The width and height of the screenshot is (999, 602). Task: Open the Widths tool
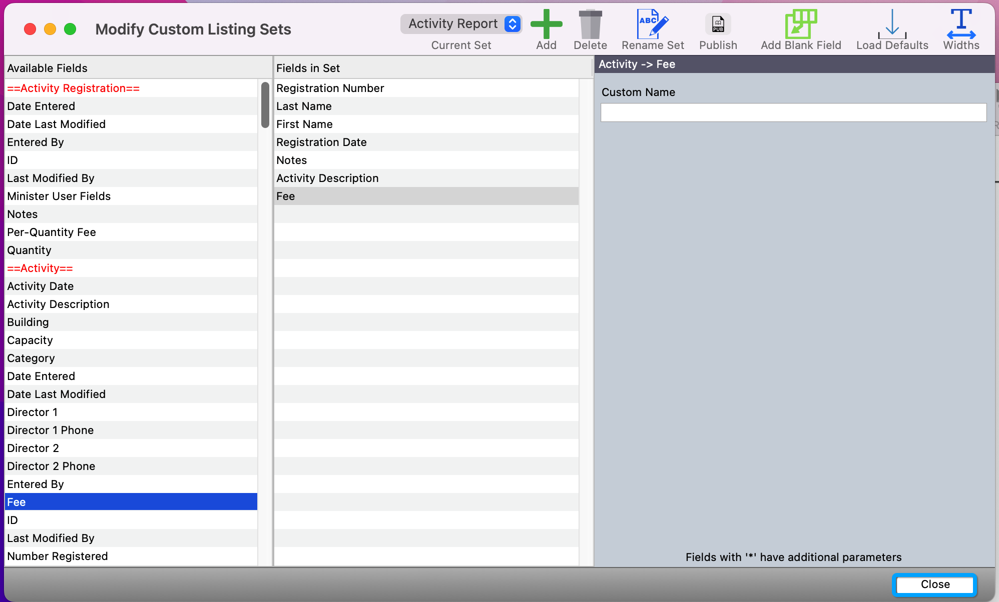coord(960,24)
